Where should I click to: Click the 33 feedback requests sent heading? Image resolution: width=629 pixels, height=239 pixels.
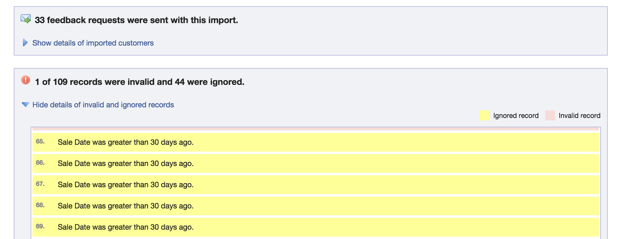(x=136, y=20)
